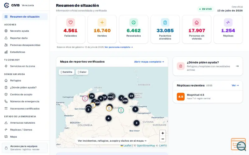Viewport: 249px width, 155px height.
Task: Open Resumen de situación in sidebar
Action: pyautogui.click(x=25, y=17)
